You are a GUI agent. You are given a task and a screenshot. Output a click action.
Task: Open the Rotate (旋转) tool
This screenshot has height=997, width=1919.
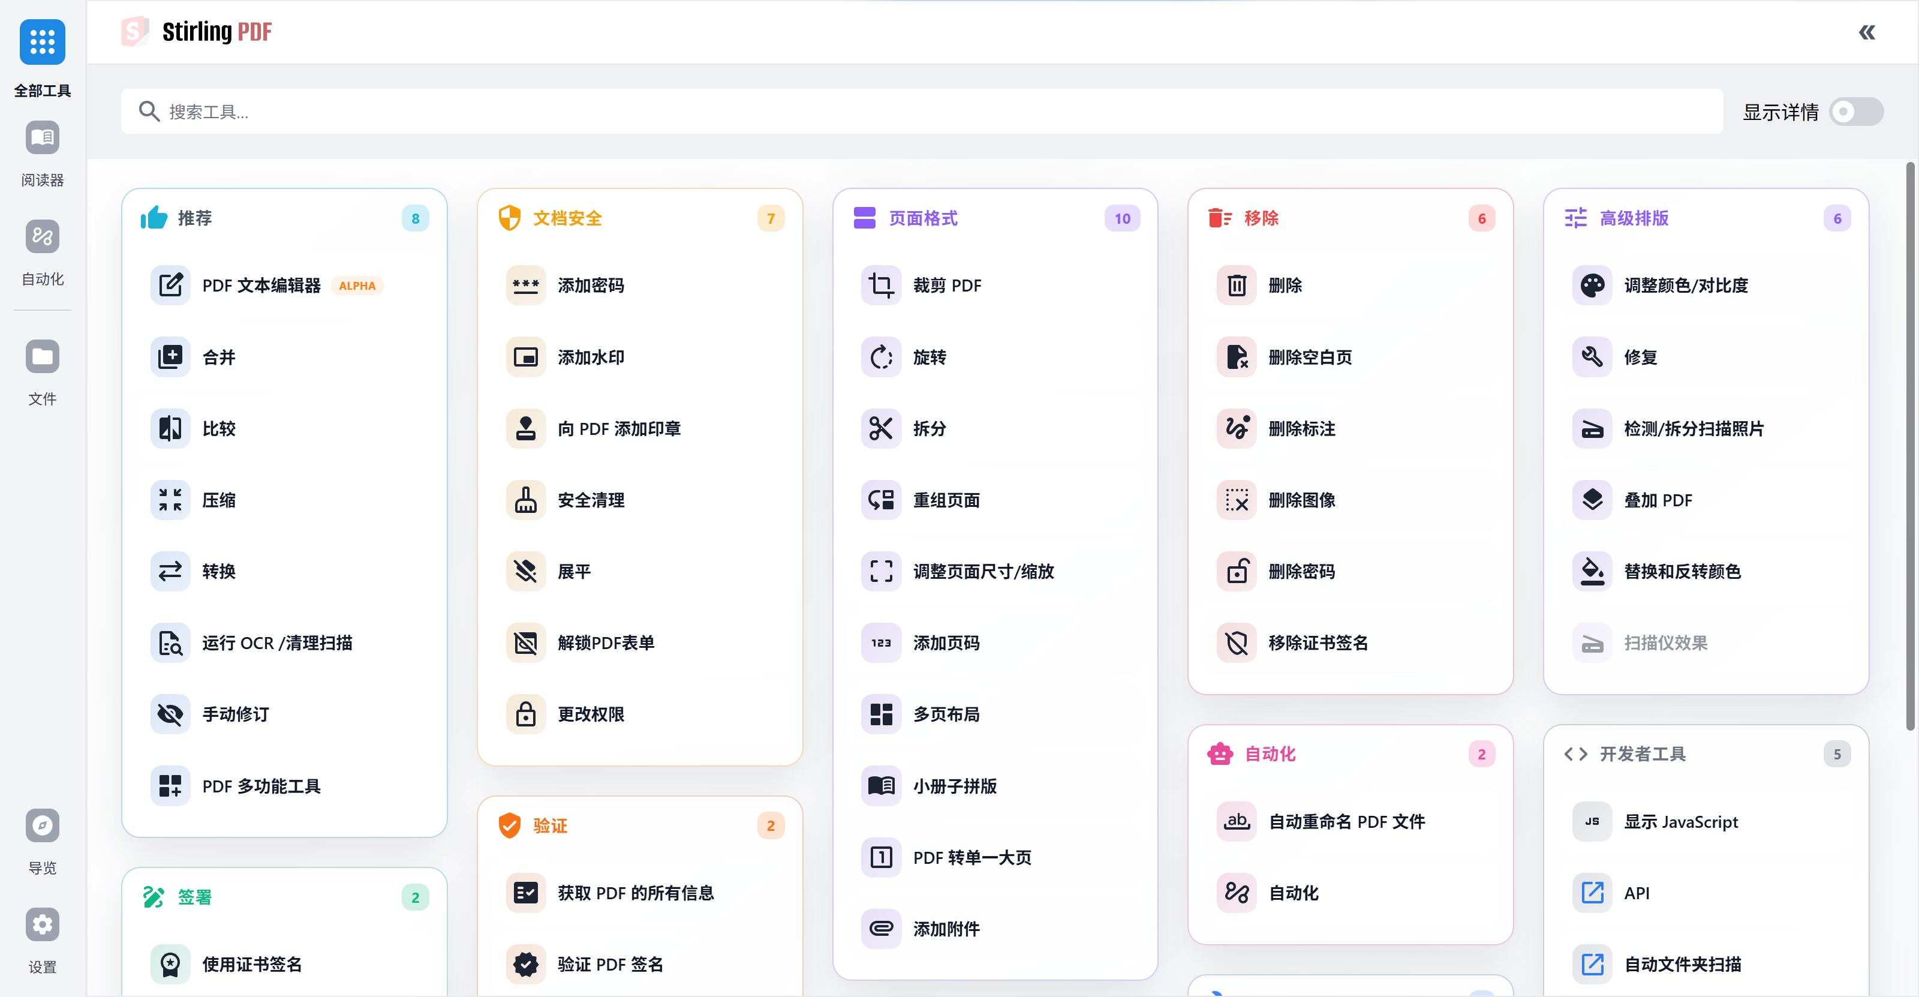pos(928,357)
